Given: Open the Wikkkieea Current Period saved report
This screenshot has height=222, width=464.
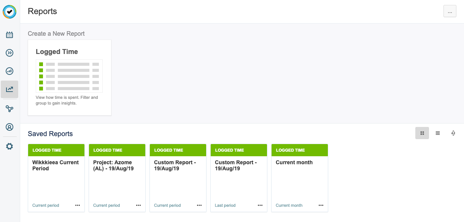Looking at the screenshot, I should 56,178.
